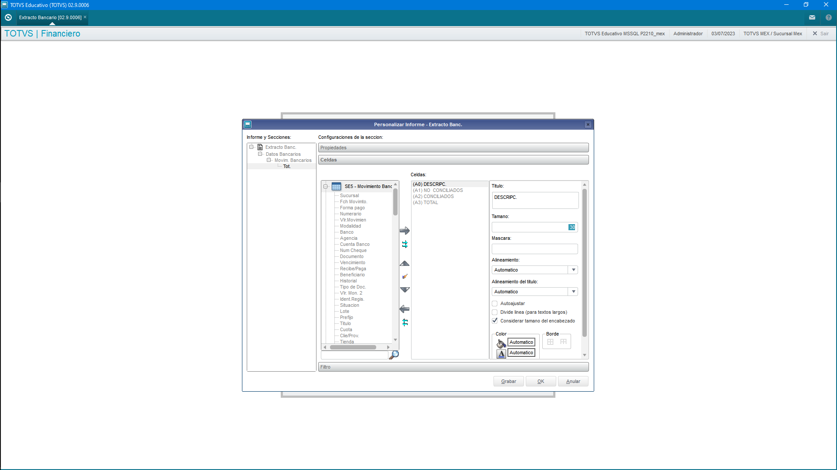
Task: Close the Extracto Bancario tab
Action: tap(85, 17)
